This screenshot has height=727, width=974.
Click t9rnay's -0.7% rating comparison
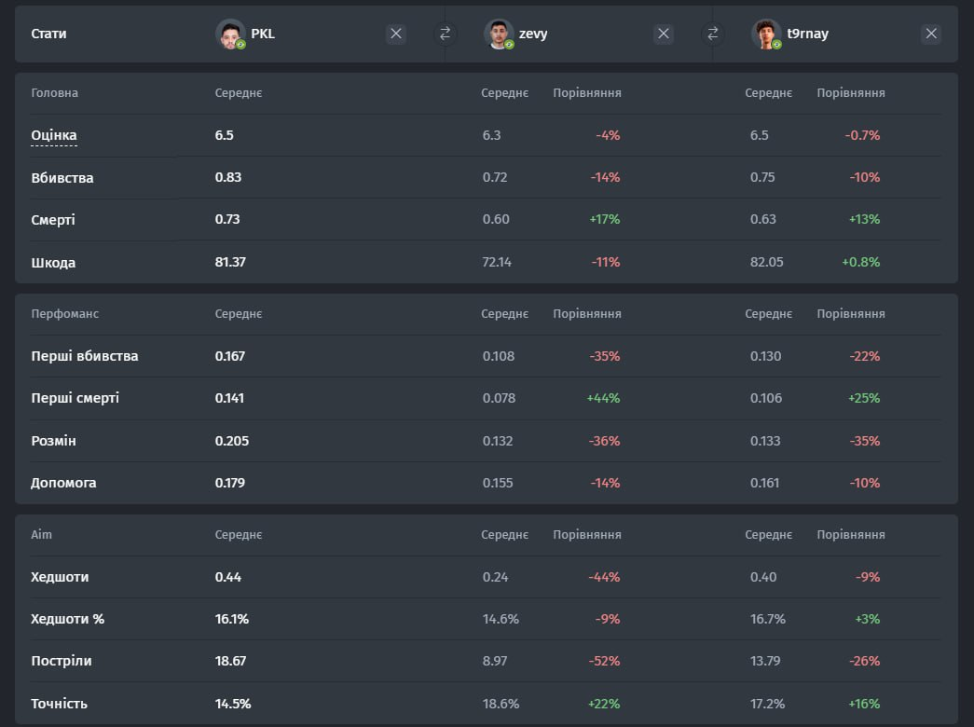coord(862,135)
